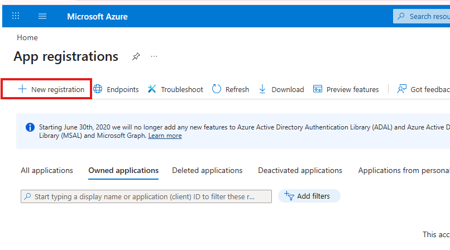
Task: Pin the App registrations page
Action: coord(136,56)
